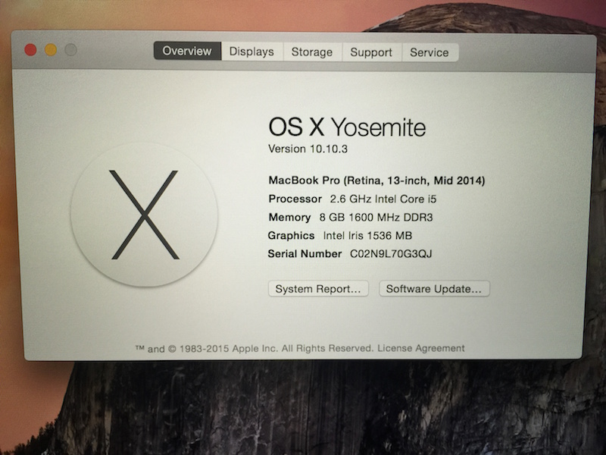Click the Graphics label
Image resolution: width=606 pixels, height=455 pixels.
click(291, 235)
